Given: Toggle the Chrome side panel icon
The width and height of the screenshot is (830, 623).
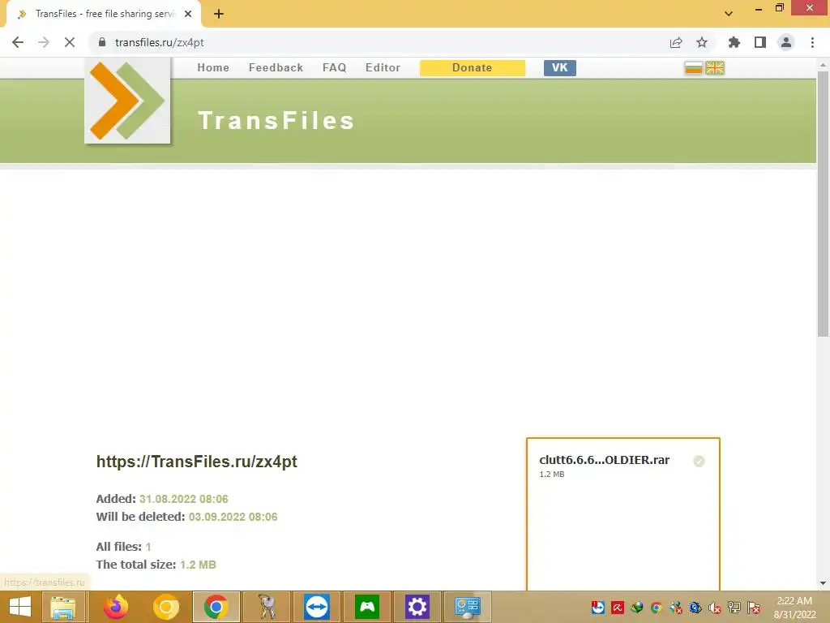Looking at the screenshot, I should coord(760,42).
